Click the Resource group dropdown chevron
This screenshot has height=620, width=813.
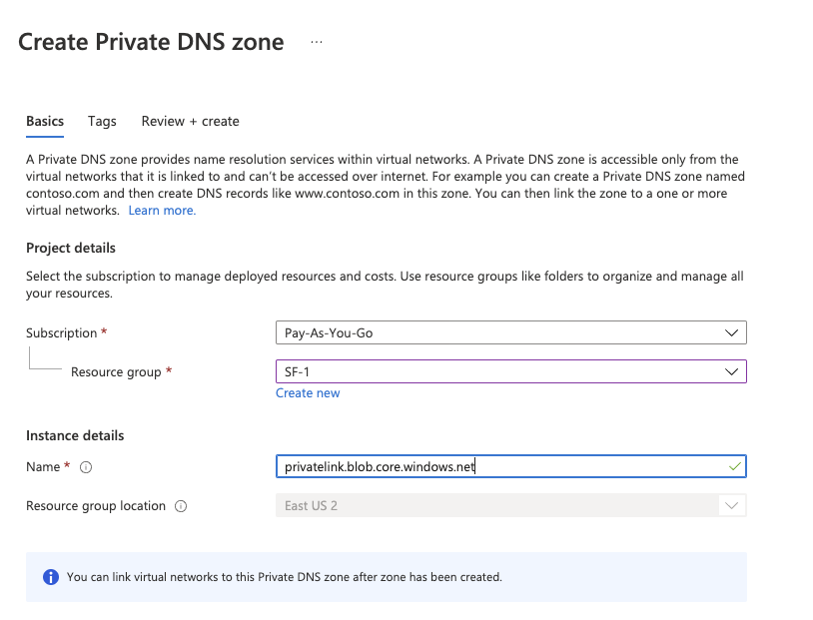pos(732,370)
